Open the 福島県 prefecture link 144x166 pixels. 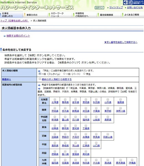pyautogui.click(x=120, y=102)
